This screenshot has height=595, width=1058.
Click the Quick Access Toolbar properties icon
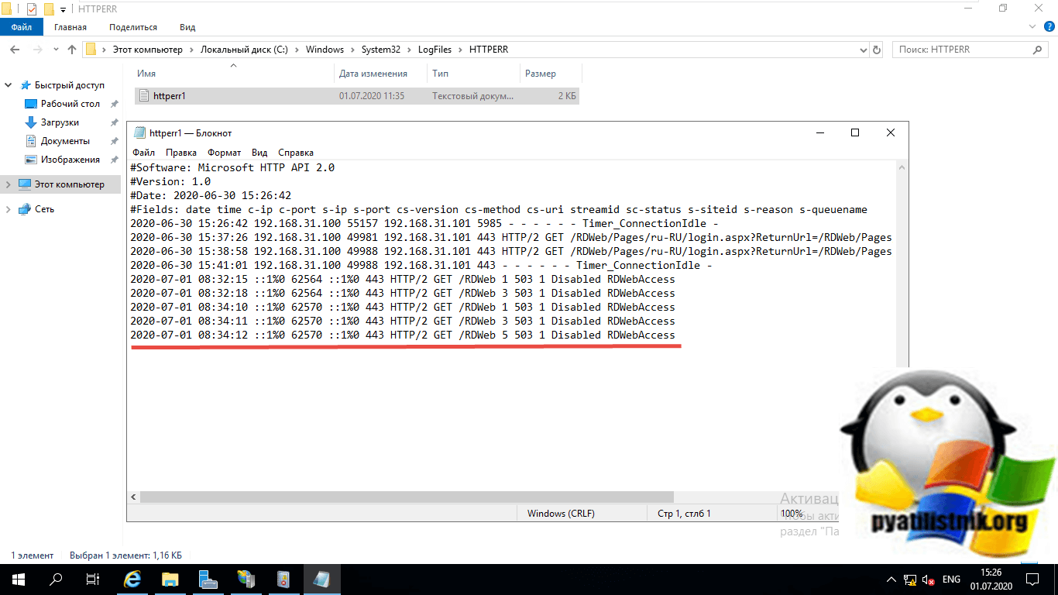click(32, 9)
